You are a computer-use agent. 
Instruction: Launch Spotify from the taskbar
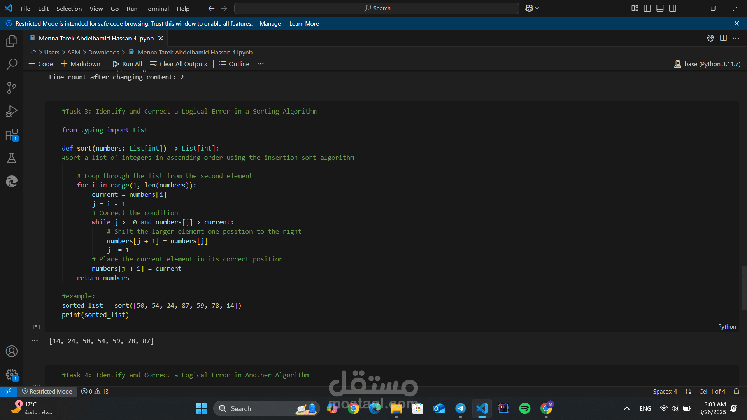pyautogui.click(x=524, y=408)
